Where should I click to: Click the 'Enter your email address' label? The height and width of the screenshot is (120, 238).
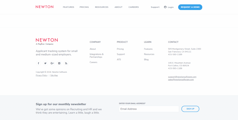click(x=132, y=103)
